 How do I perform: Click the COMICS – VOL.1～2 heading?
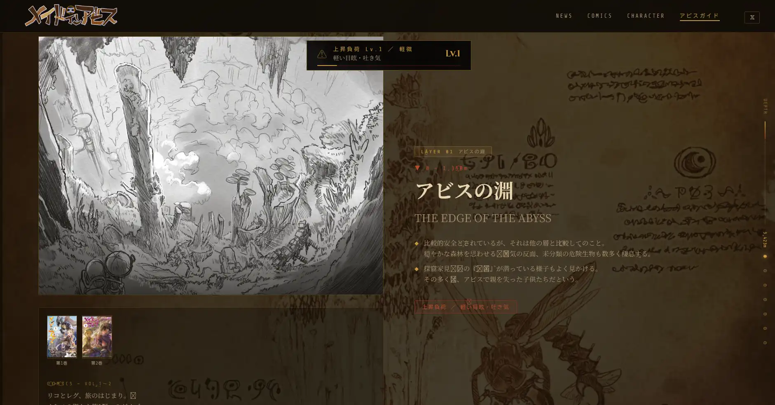(x=80, y=384)
